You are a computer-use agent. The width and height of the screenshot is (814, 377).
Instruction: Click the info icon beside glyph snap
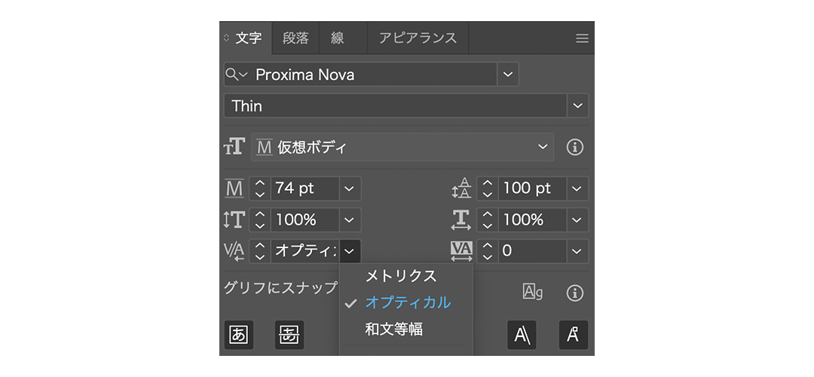point(575,293)
